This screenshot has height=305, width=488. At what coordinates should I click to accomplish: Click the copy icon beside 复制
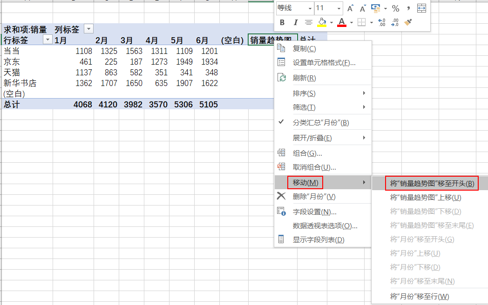pyautogui.click(x=281, y=48)
